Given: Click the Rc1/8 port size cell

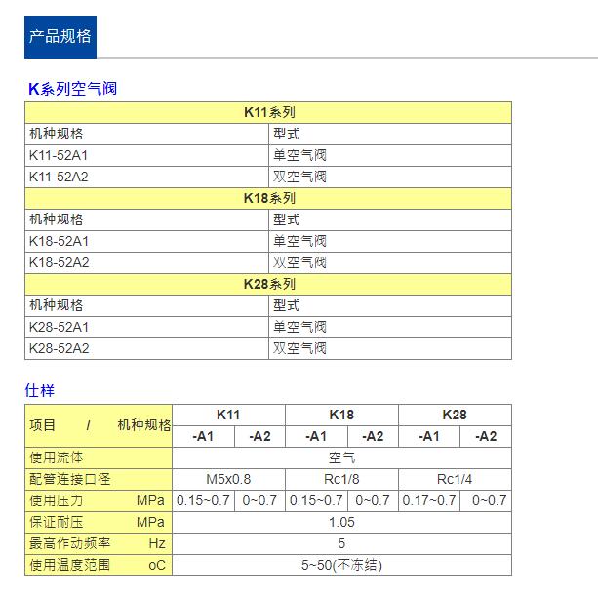Looking at the screenshot, I should click(341, 479).
